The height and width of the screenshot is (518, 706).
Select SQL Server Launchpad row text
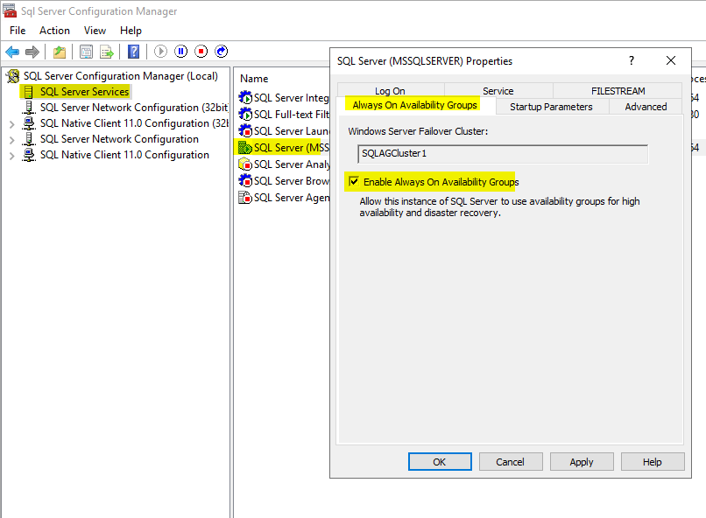click(292, 131)
